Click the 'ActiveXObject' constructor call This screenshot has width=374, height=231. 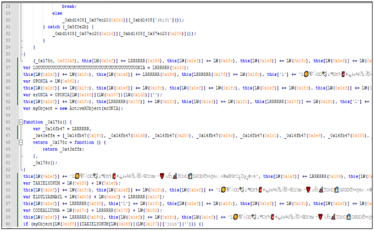pos(85,108)
